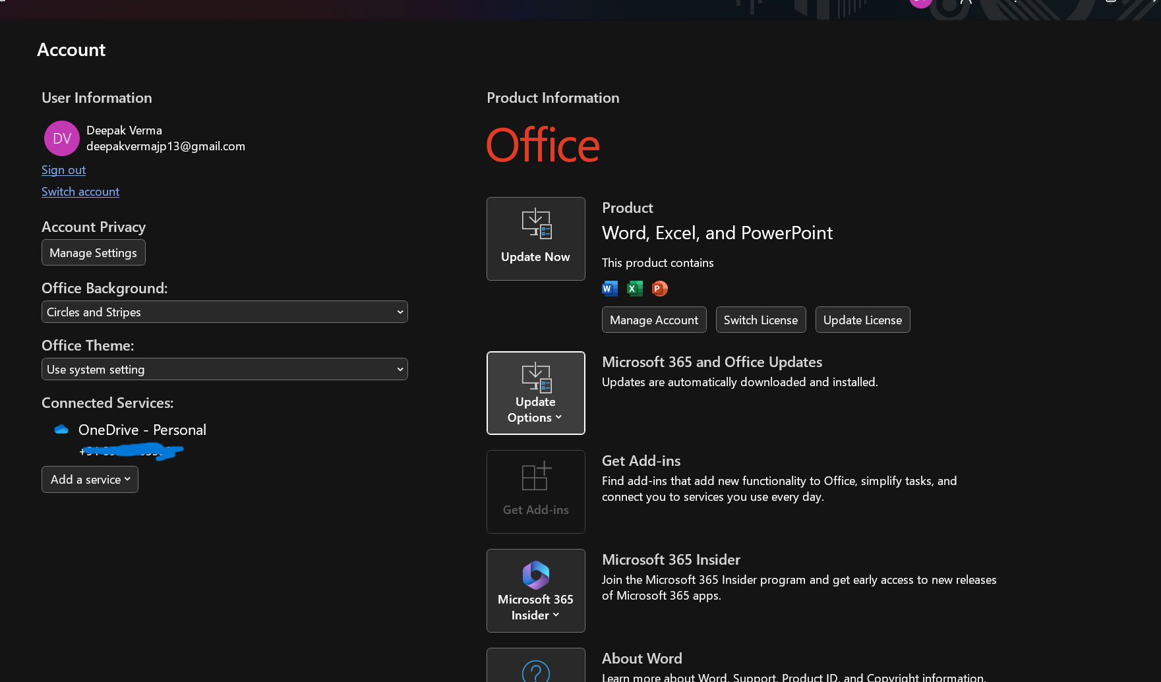Click the Excel app icon
This screenshot has height=682, width=1161.
[634, 288]
